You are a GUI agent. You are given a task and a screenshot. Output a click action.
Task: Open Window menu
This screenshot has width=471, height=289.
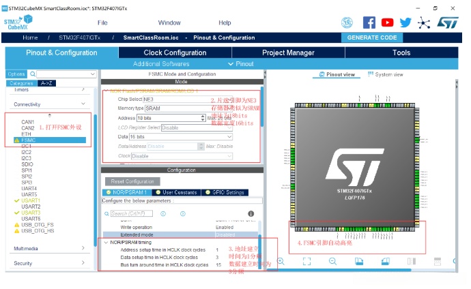coord(169,22)
